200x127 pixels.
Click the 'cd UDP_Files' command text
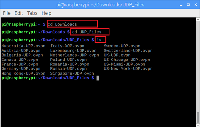click(87, 32)
